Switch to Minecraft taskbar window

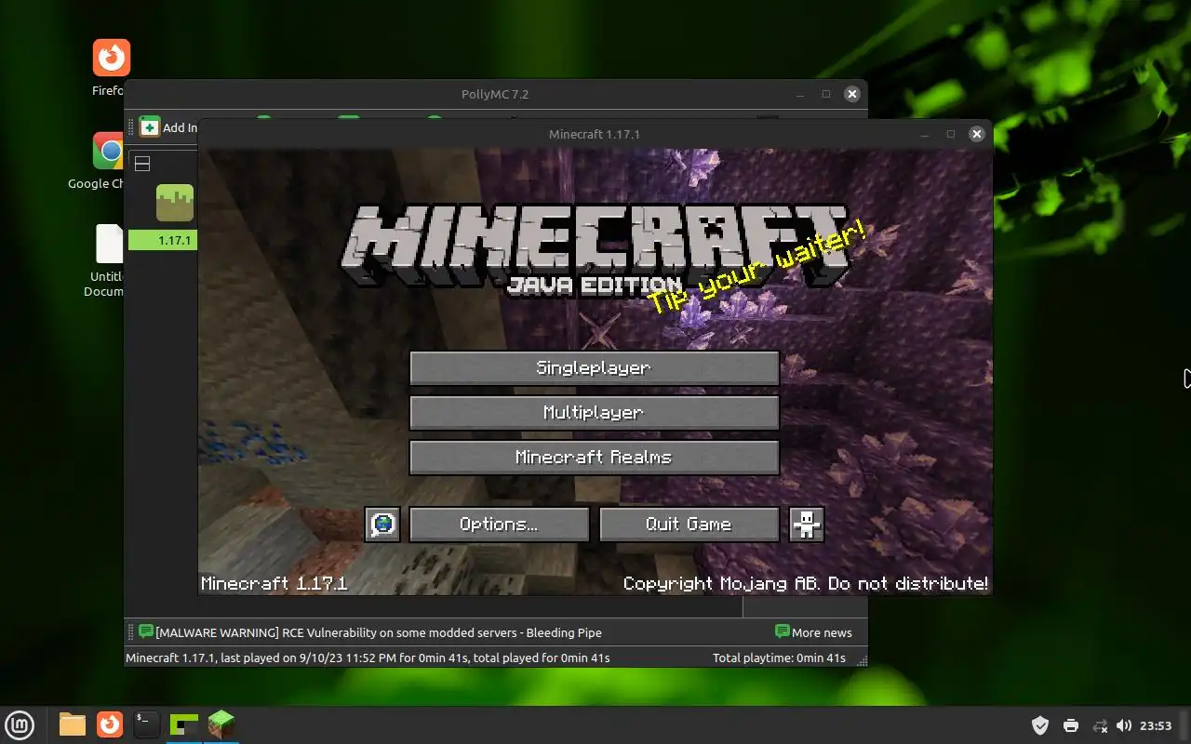pyautogui.click(x=221, y=724)
